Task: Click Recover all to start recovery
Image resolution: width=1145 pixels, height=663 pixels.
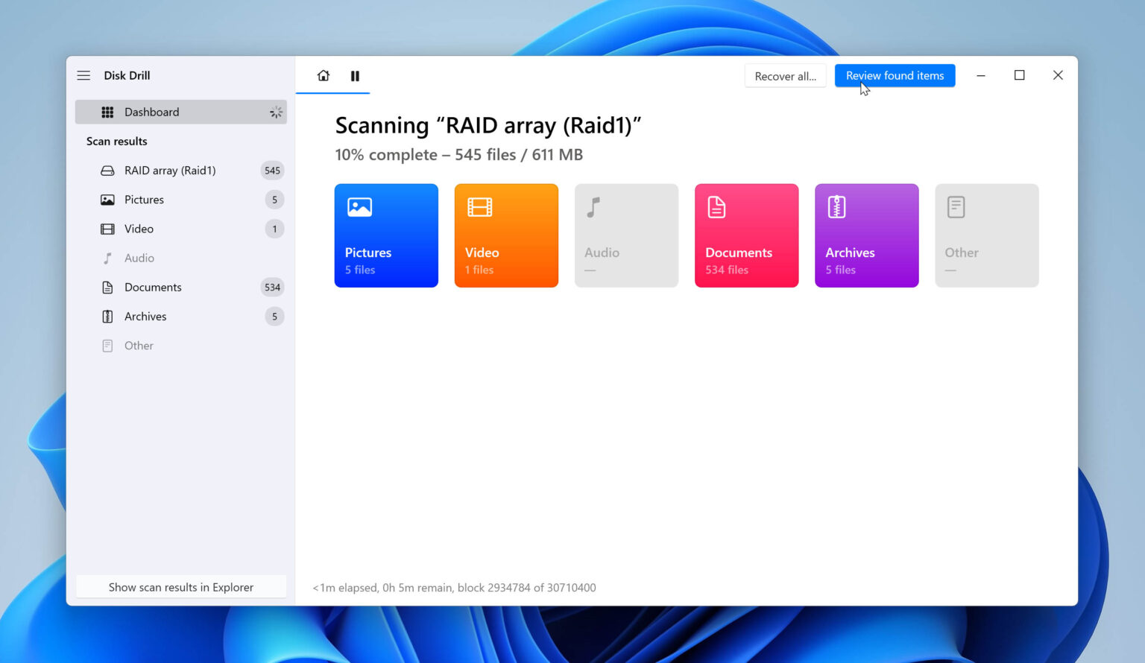Action: 785,75
